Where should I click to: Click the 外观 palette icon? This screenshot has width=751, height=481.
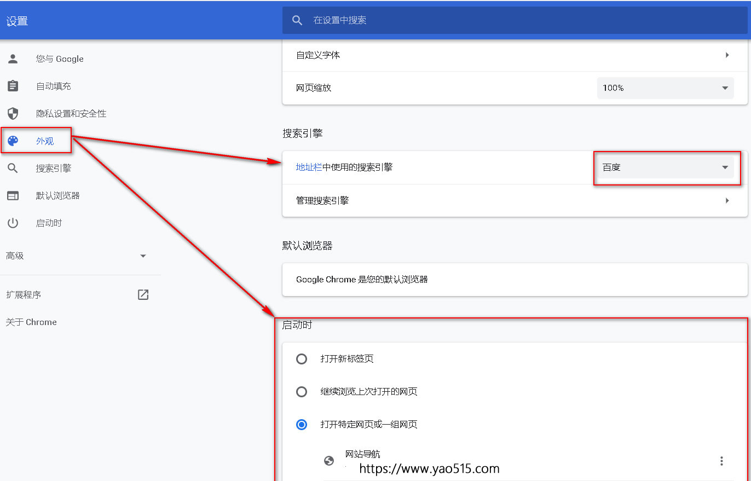(x=13, y=141)
